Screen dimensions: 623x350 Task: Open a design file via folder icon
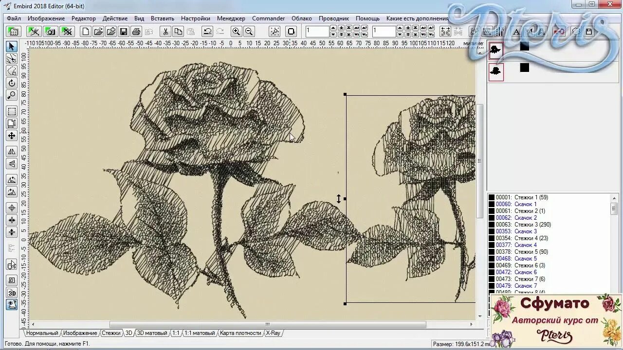[98, 32]
